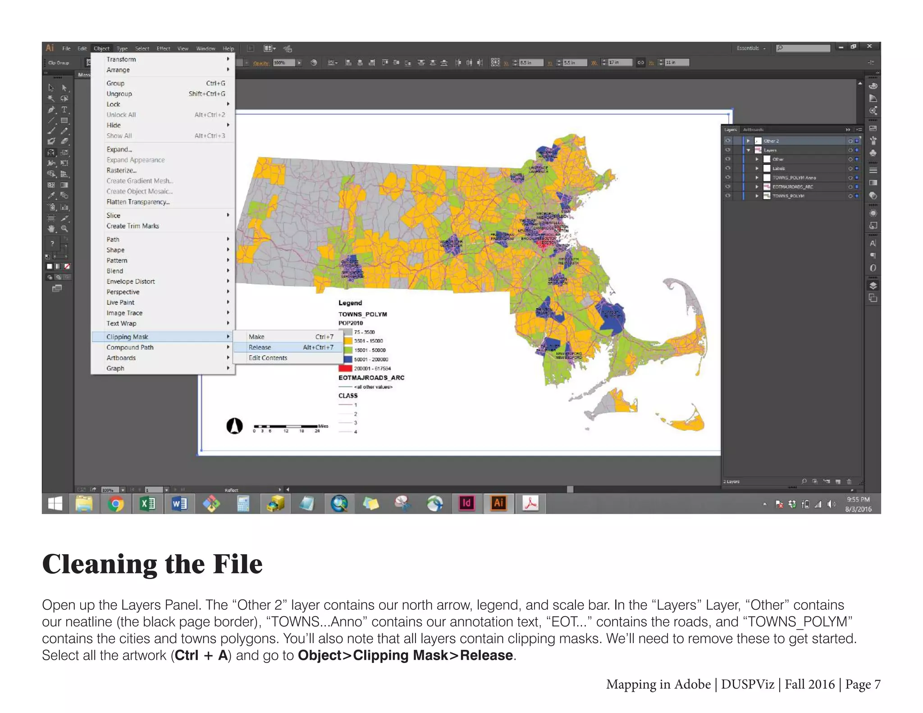Screen dimensions: 923x713
Task: Open the Layers panel flyout menu
Action: (859, 129)
